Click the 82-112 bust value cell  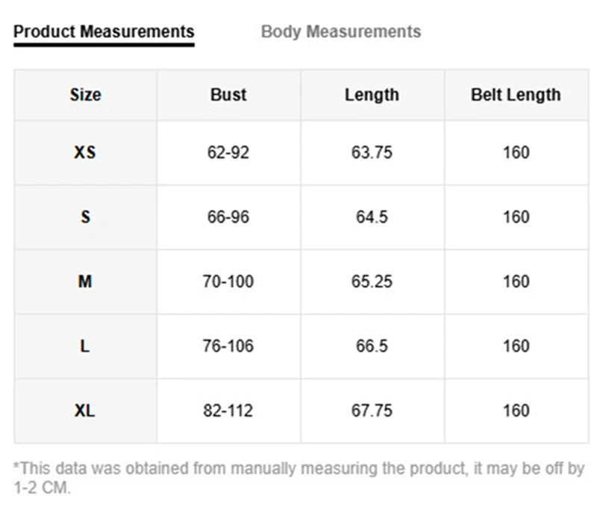point(228,411)
